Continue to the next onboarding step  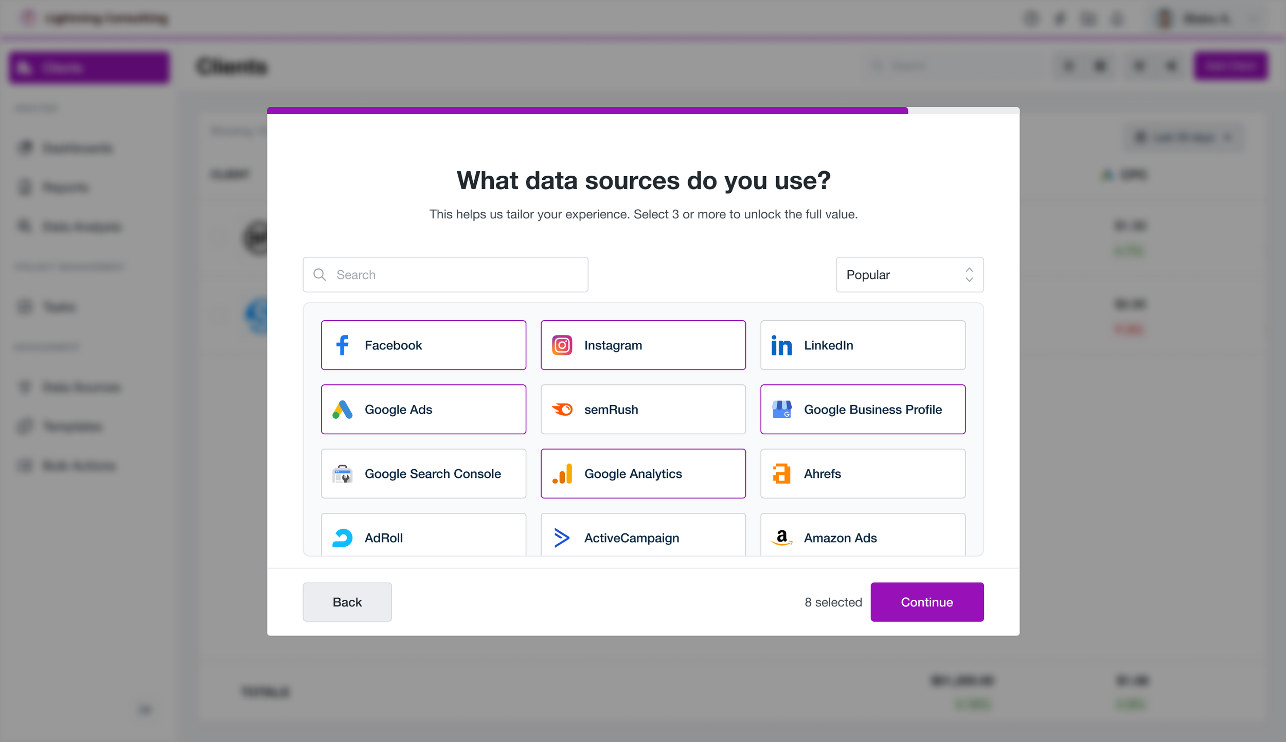point(927,602)
